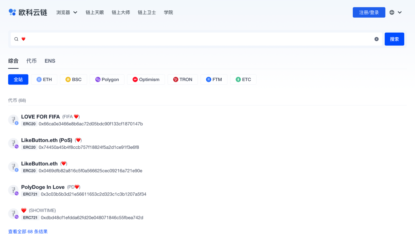Open PolyDoge In Love token
The width and height of the screenshot is (415, 239).
pyautogui.click(x=43, y=187)
